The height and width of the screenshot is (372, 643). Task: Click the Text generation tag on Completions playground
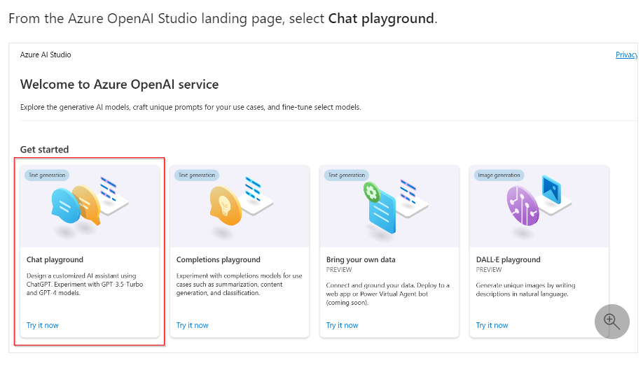tap(197, 175)
